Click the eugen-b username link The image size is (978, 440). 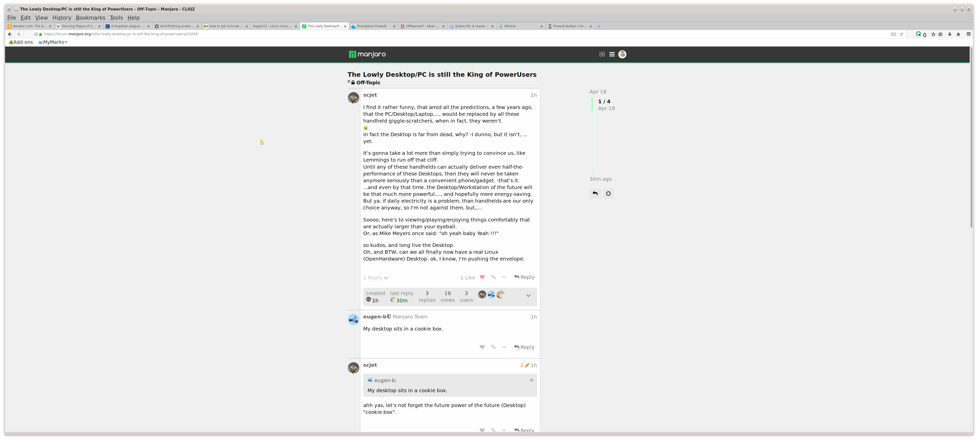(x=374, y=316)
